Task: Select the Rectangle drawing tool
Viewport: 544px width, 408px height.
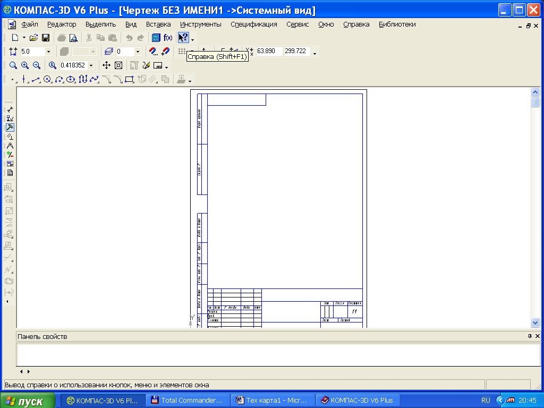Action: (130, 80)
